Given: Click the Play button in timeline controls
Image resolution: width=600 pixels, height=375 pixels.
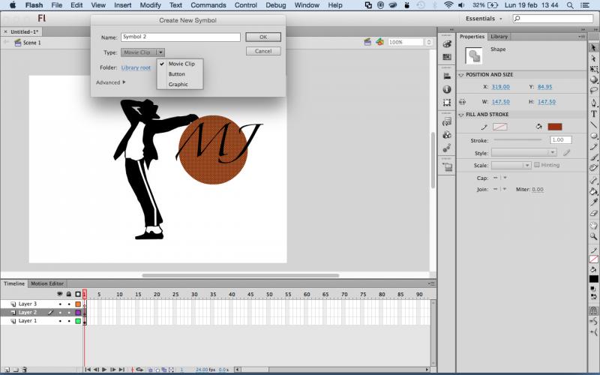Looking at the screenshot, I should click(x=104, y=370).
